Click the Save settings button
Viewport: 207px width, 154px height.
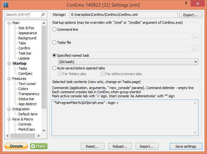pyautogui.click(x=186, y=146)
